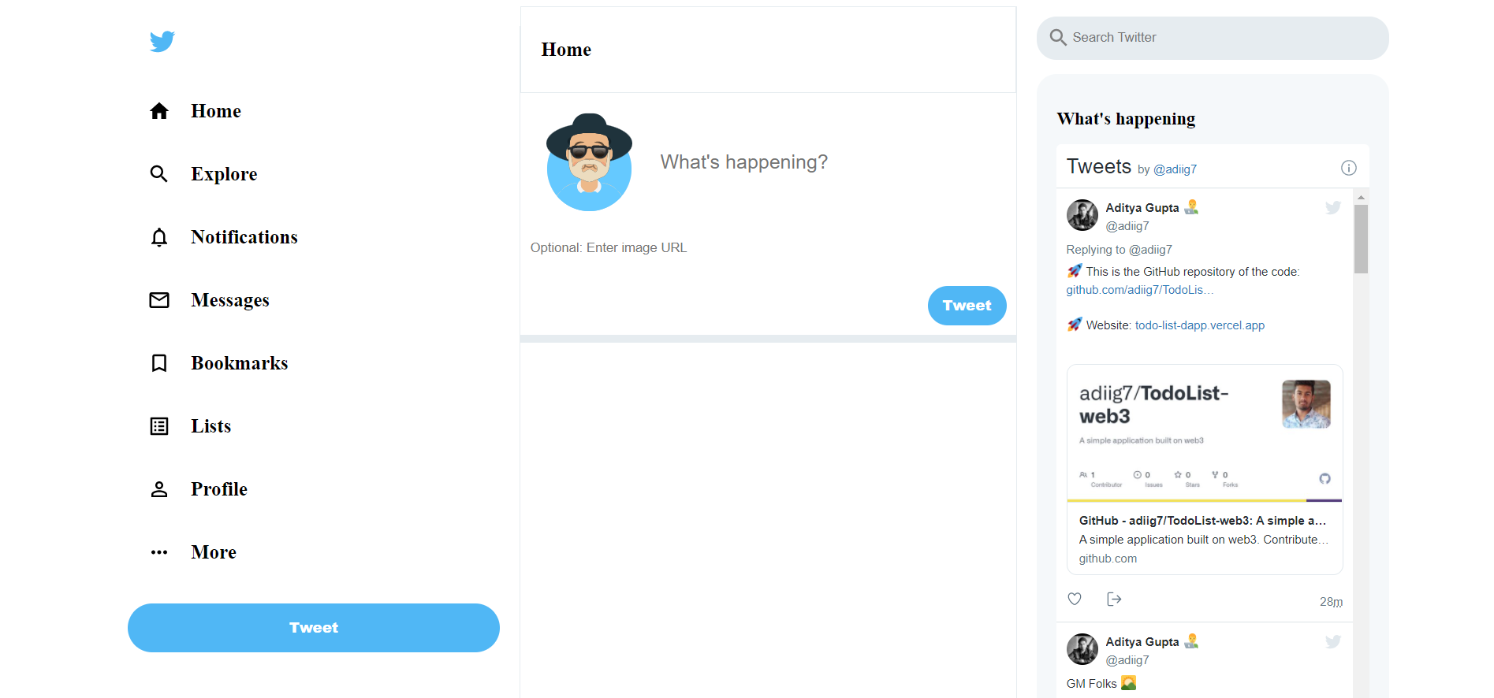
Task: Click the Twitter bird icon on Aditya Gupta's tweet
Action: [x=1332, y=207]
